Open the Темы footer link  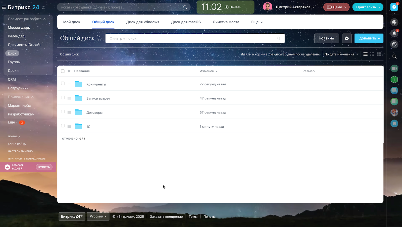(193, 217)
